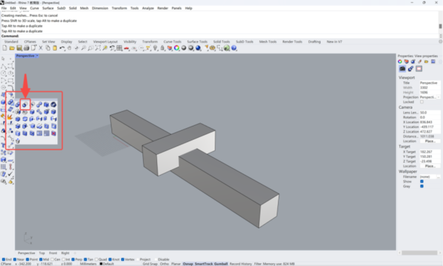Click the Boolean Difference icon under red arrow
443x266 pixels.
(25, 105)
